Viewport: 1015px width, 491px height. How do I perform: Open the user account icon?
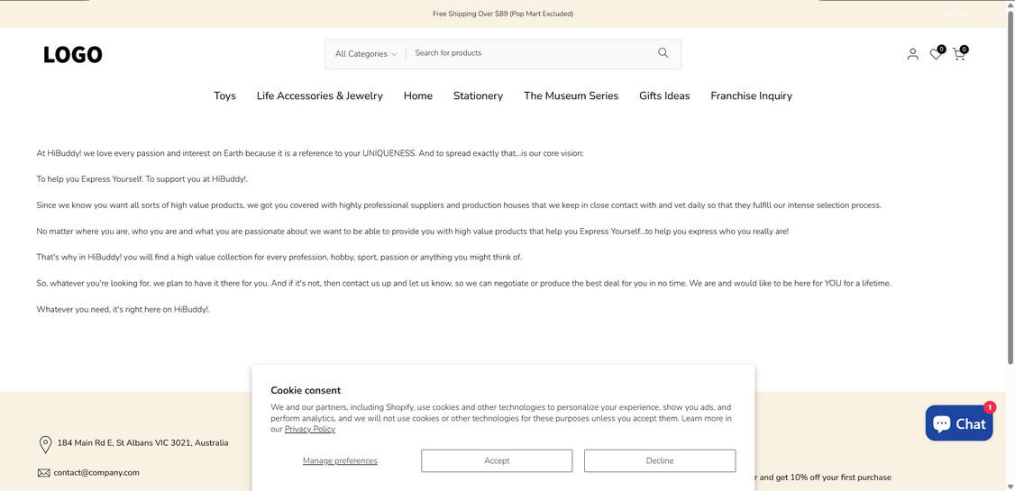point(913,54)
